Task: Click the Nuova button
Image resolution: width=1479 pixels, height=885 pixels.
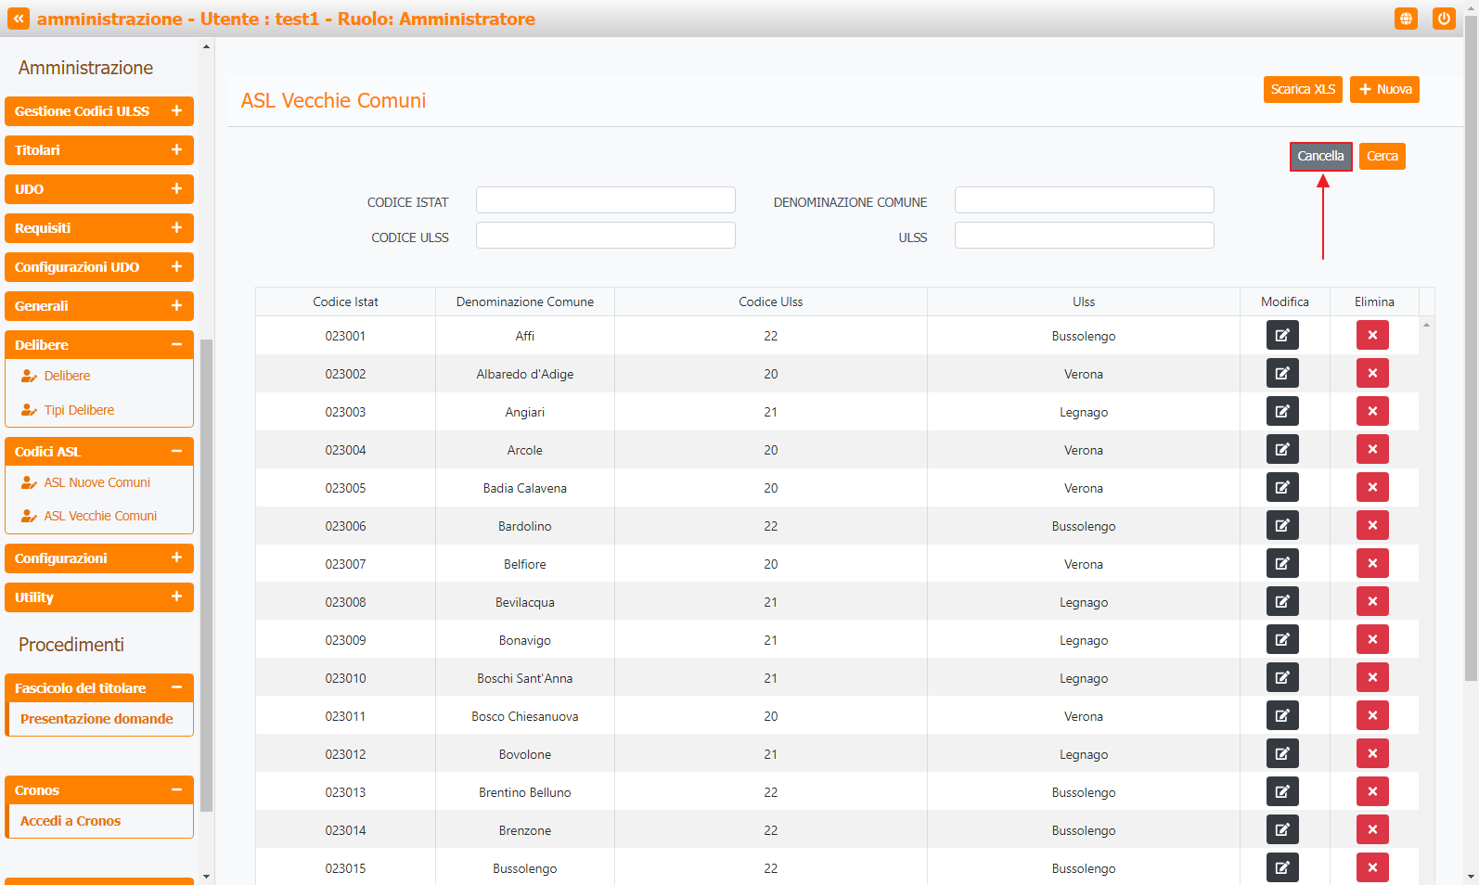Action: pos(1383,89)
